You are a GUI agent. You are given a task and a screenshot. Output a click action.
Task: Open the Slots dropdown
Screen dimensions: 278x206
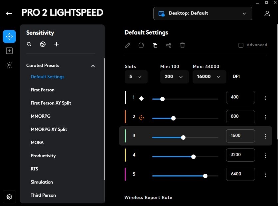[136, 77]
